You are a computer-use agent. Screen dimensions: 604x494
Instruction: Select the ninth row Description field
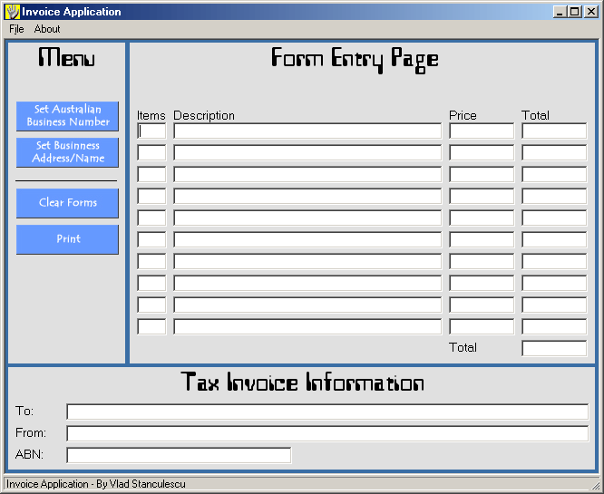307,305
